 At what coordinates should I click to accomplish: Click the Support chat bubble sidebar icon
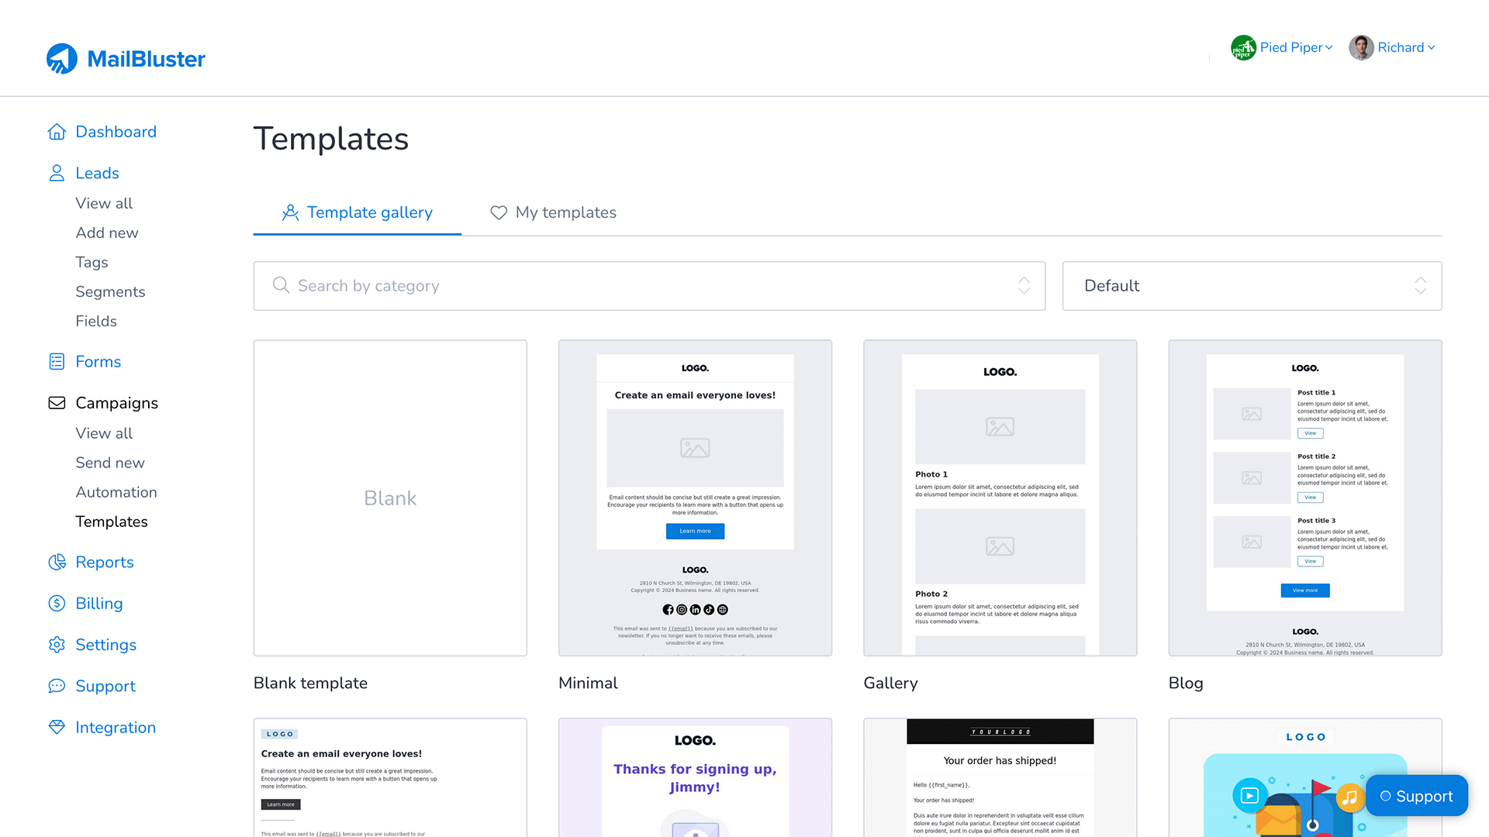pyautogui.click(x=57, y=686)
